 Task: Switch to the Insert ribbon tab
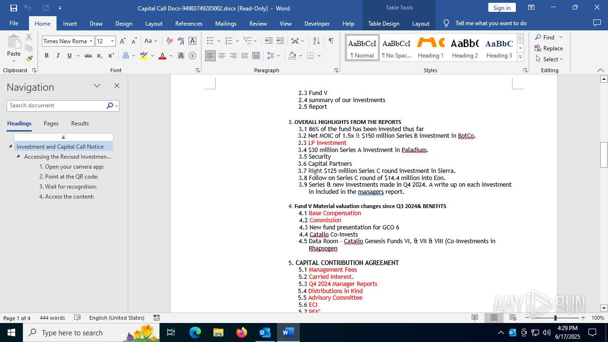coord(70,23)
